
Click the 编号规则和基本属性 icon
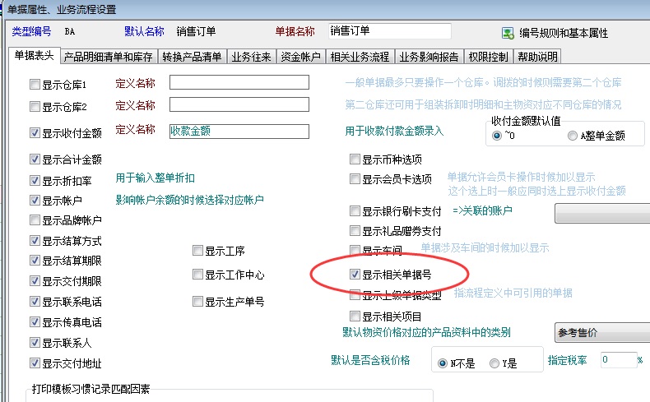[x=508, y=34]
